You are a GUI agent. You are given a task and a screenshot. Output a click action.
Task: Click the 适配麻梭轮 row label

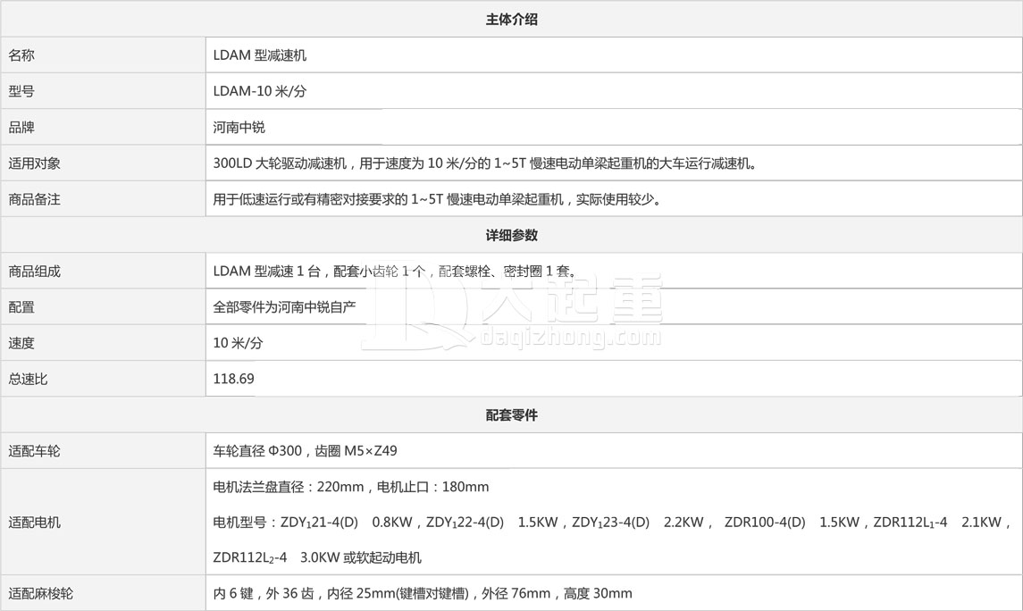41,593
